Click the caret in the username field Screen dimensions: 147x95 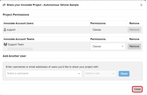pyautogui.click(x=79, y=74)
